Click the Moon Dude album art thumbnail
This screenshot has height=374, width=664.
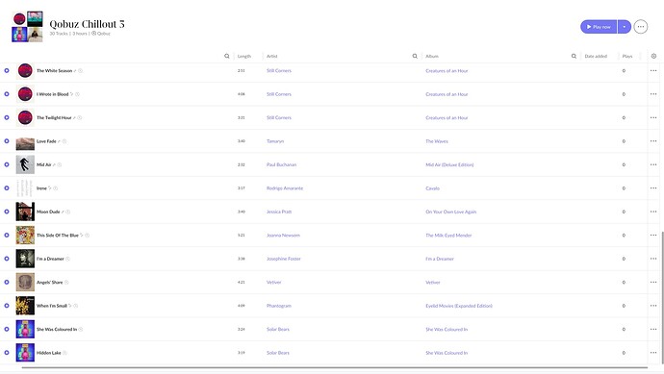click(25, 212)
